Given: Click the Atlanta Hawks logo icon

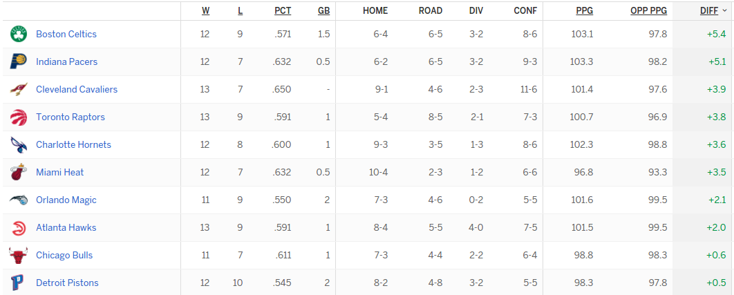Looking at the screenshot, I should coord(19,227).
